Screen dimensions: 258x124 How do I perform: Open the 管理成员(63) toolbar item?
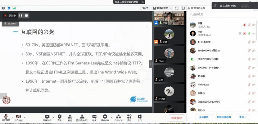coord(82,117)
